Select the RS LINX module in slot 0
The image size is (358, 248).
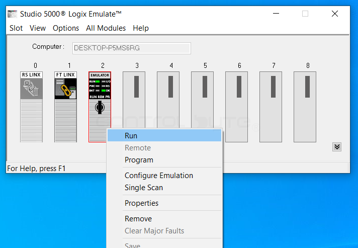pos(31,107)
